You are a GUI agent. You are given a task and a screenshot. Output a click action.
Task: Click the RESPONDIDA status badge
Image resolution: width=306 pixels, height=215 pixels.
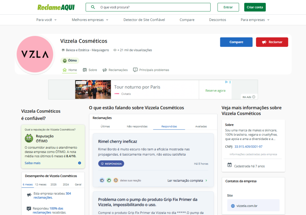111,164
